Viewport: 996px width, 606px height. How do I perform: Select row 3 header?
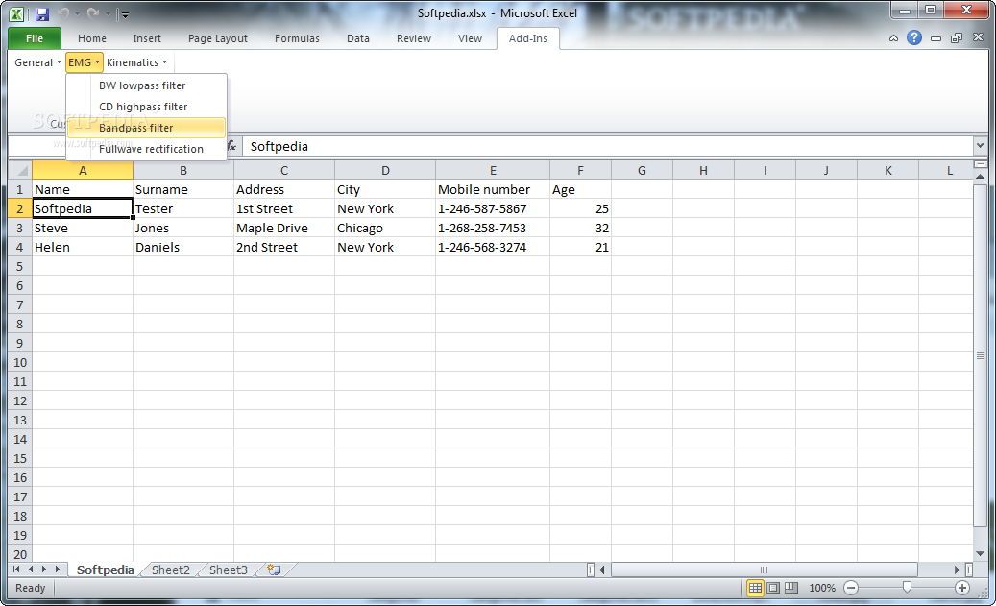tap(20, 228)
